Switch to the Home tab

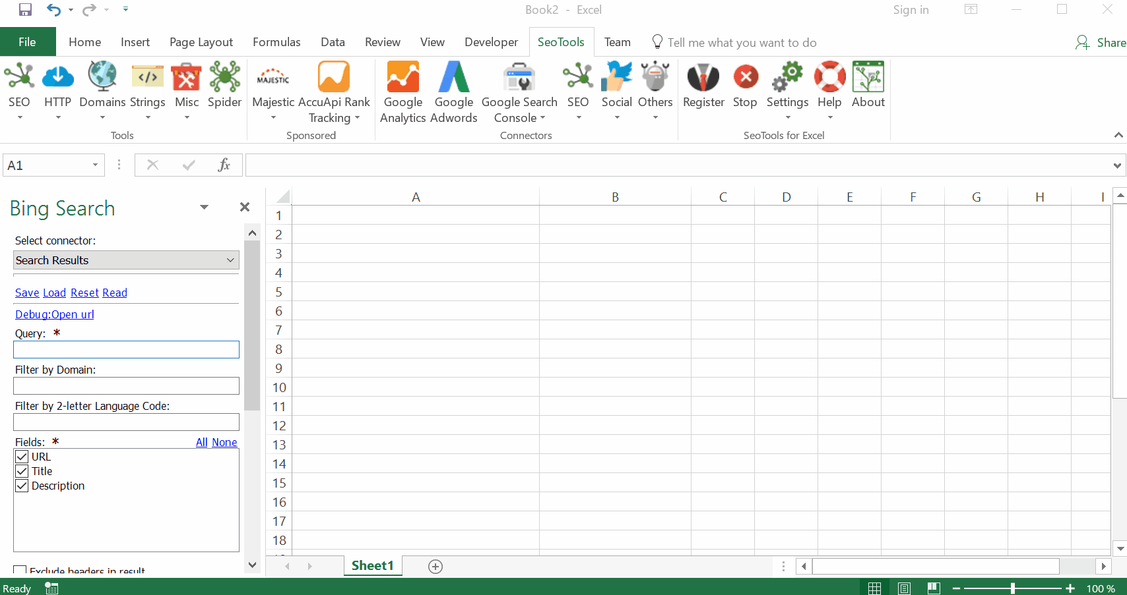(x=85, y=42)
